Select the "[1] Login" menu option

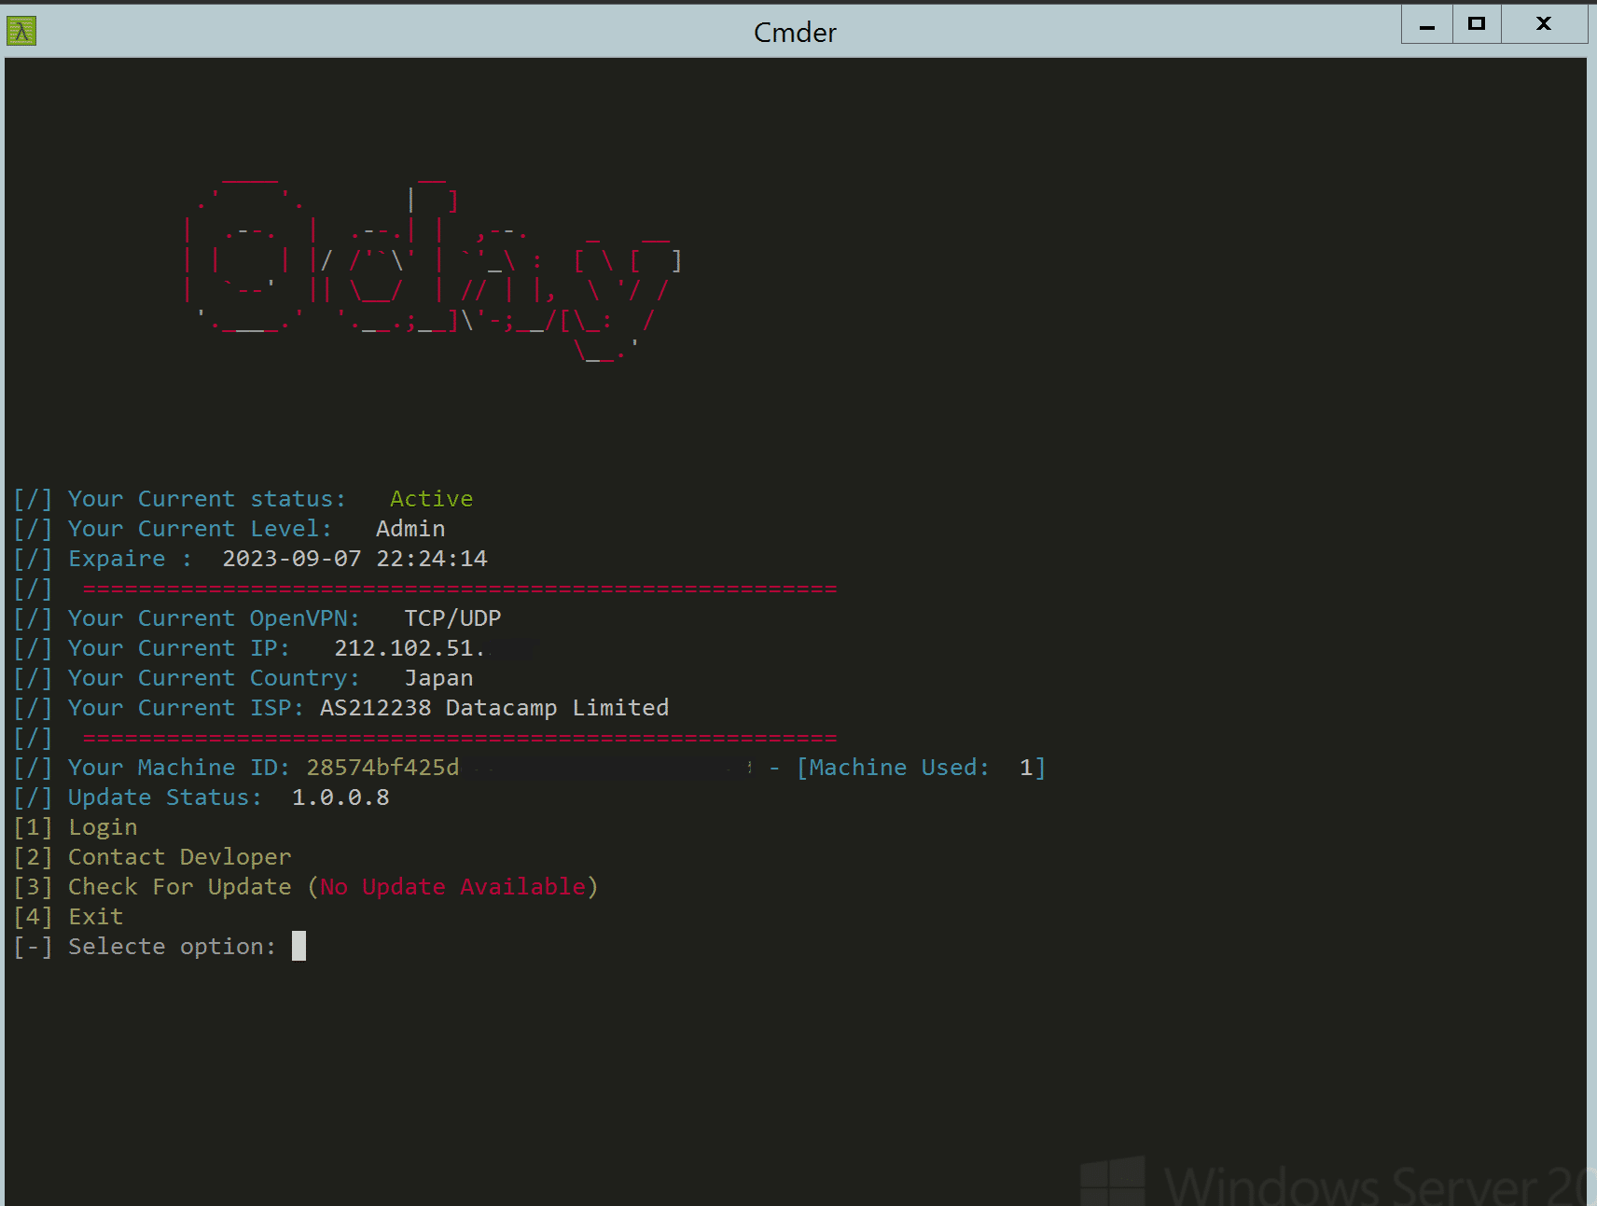click(103, 826)
